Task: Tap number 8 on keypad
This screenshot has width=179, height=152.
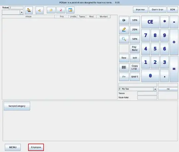Action: pos(155,35)
